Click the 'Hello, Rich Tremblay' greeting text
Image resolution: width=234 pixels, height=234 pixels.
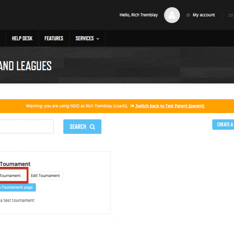coord(138,15)
